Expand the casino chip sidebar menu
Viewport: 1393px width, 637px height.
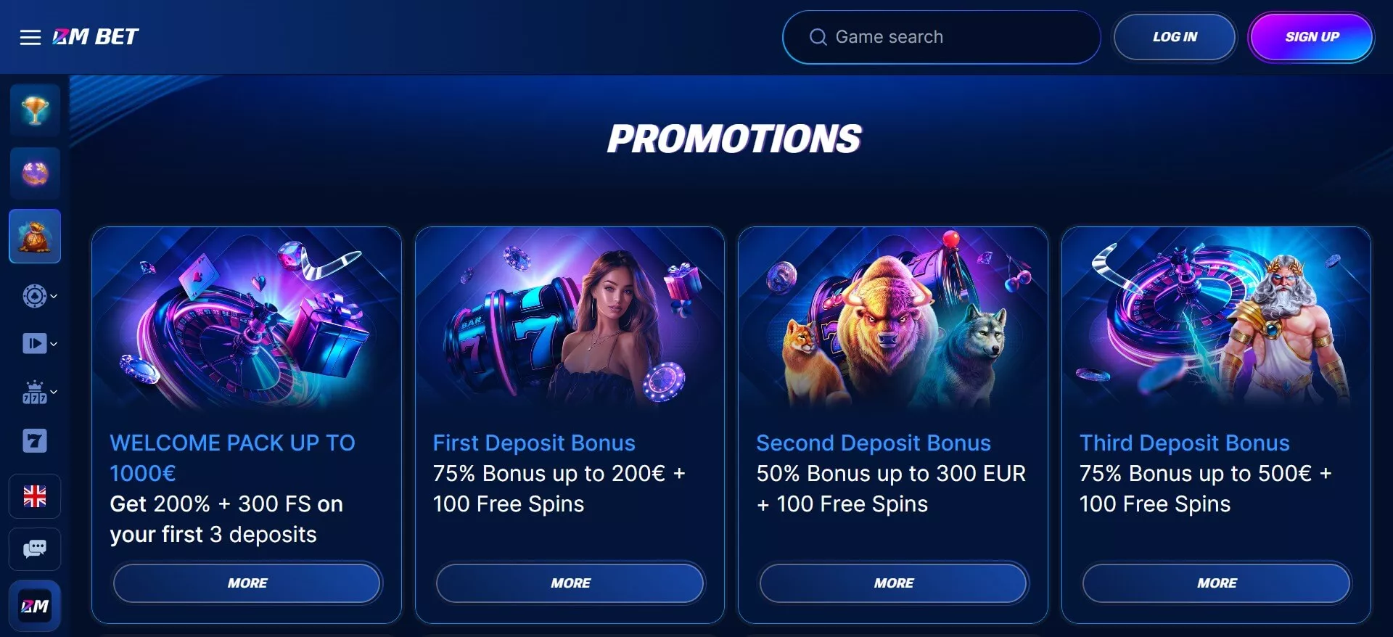click(x=39, y=296)
